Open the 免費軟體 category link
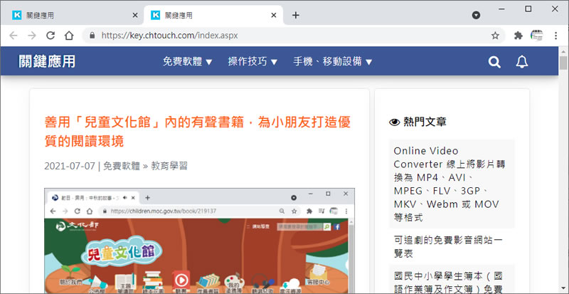569x294 pixels. pyautogui.click(x=121, y=166)
